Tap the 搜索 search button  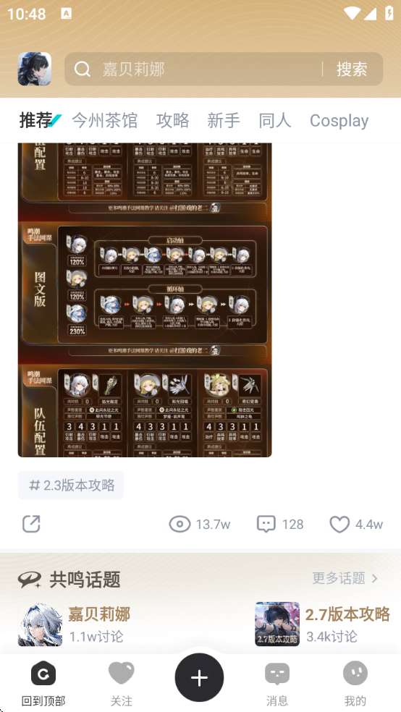click(352, 69)
